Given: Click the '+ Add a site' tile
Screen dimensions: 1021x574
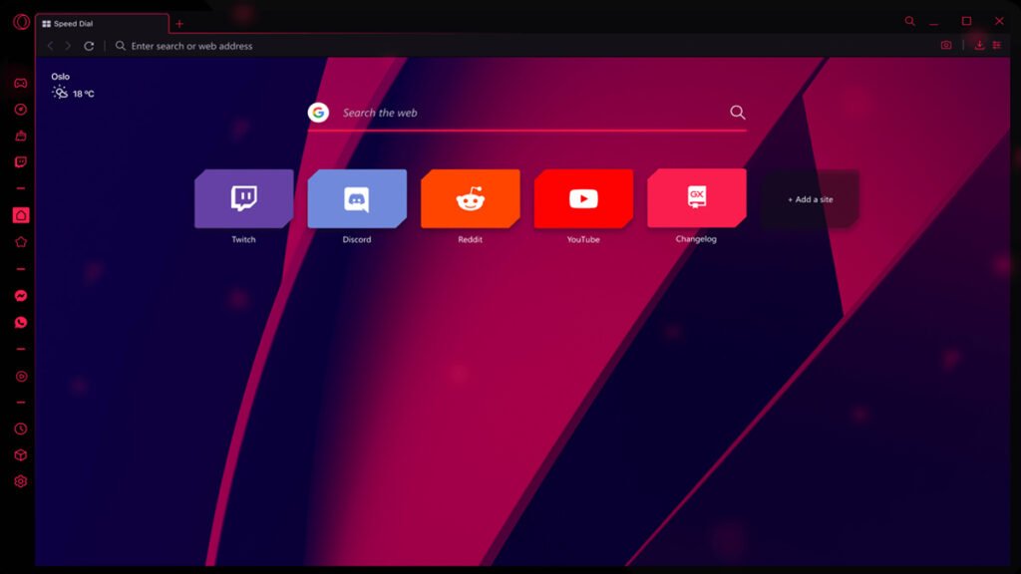Looking at the screenshot, I should [809, 199].
